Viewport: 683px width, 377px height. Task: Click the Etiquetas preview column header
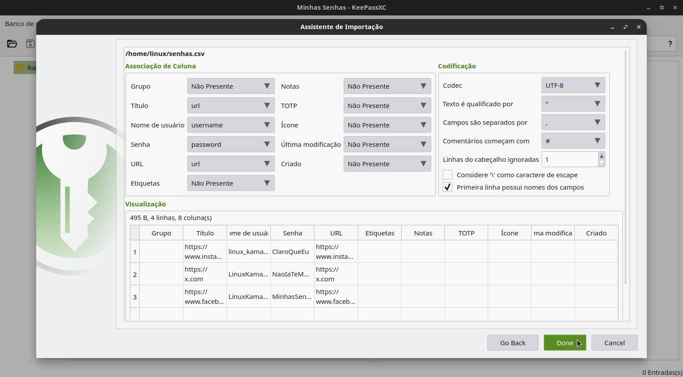[380, 233]
